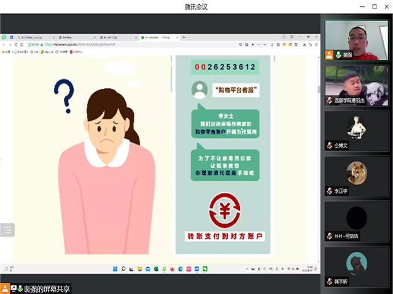Click the undo close-tab icon in browser
The image size is (393, 294).
(310, 45)
